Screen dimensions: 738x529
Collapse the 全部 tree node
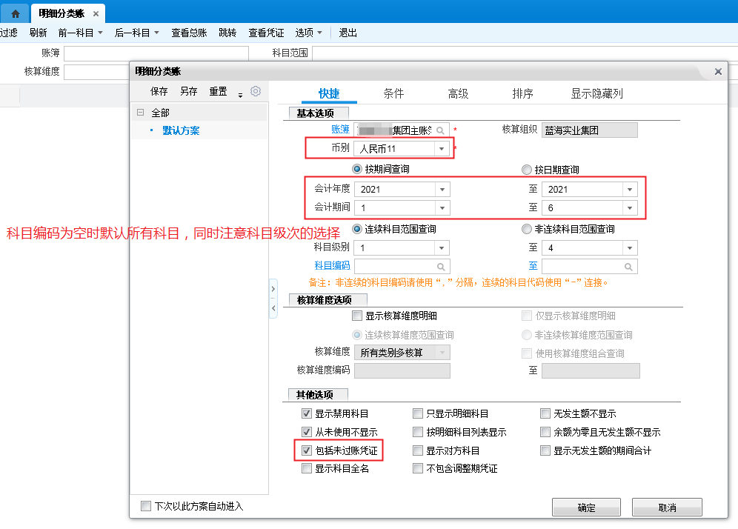[x=140, y=113]
